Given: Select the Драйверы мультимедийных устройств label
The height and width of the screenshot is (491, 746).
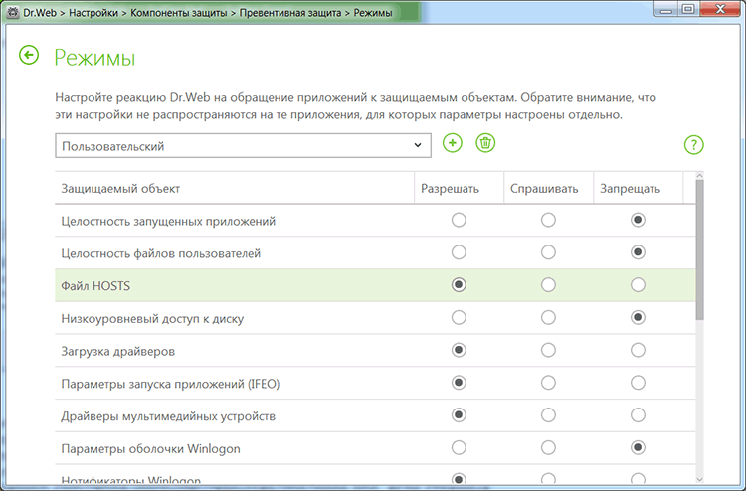Looking at the screenshot, I should click(168, 416).
